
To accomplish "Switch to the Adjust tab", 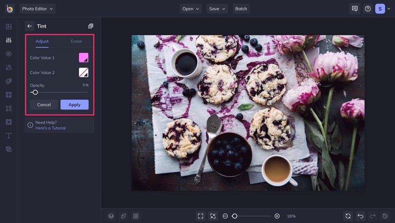I will coord(42,41).
